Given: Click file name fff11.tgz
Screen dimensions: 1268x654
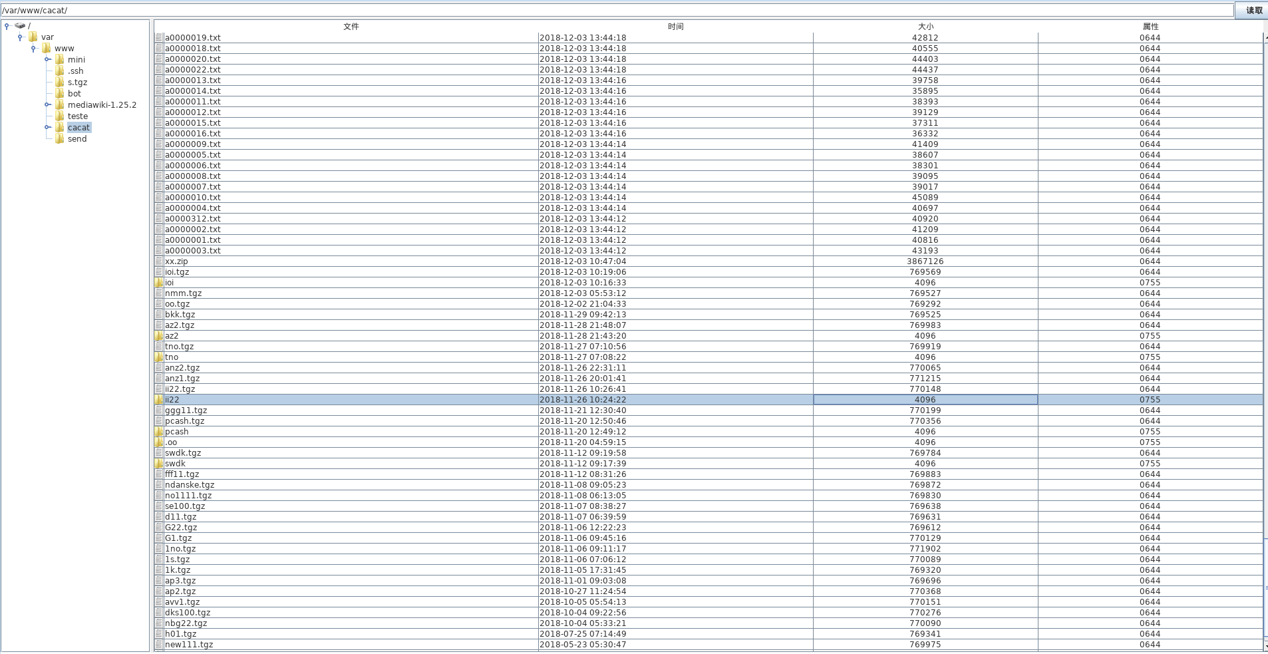Looking at the screenshot, I should click(x=182, y=474).
